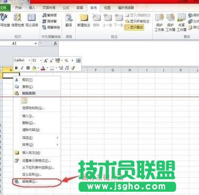This screenshot has height=195, width=199.
Task: Switch to Page Layout (页面布局) tab
Action: (49, 7)
